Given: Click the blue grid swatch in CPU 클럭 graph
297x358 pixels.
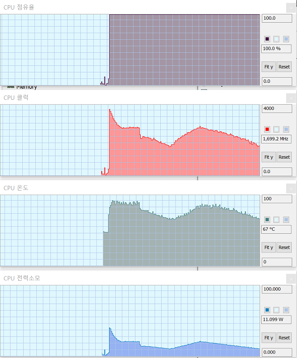Looking at the screenshot, I should pyautogui.click(x=286, y=130).
